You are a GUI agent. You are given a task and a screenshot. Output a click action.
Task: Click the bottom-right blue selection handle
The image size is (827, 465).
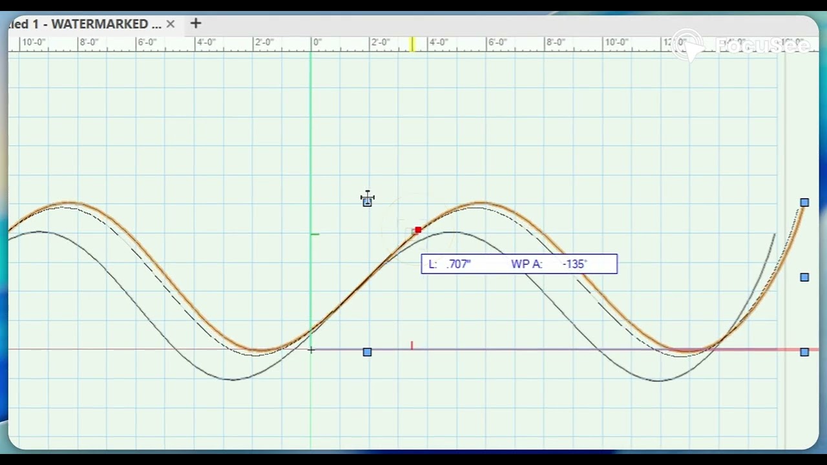[804, 352]
